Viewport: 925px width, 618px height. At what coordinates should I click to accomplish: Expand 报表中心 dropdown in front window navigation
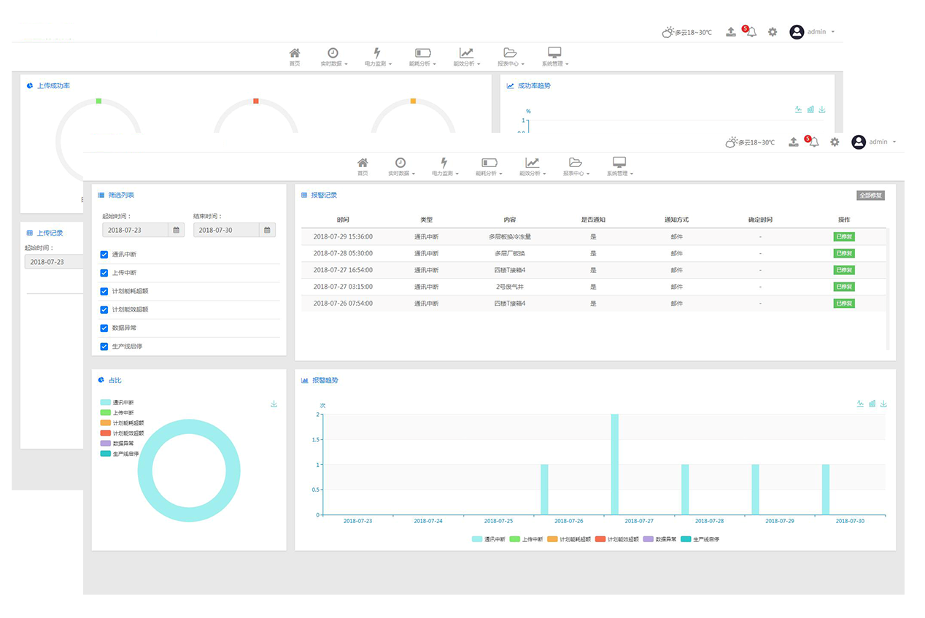[x=576, y=166]
